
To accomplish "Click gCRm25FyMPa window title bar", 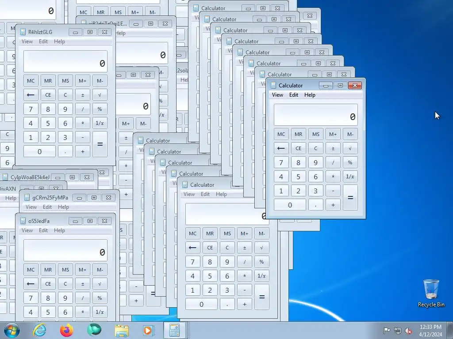I will (69, 197).
